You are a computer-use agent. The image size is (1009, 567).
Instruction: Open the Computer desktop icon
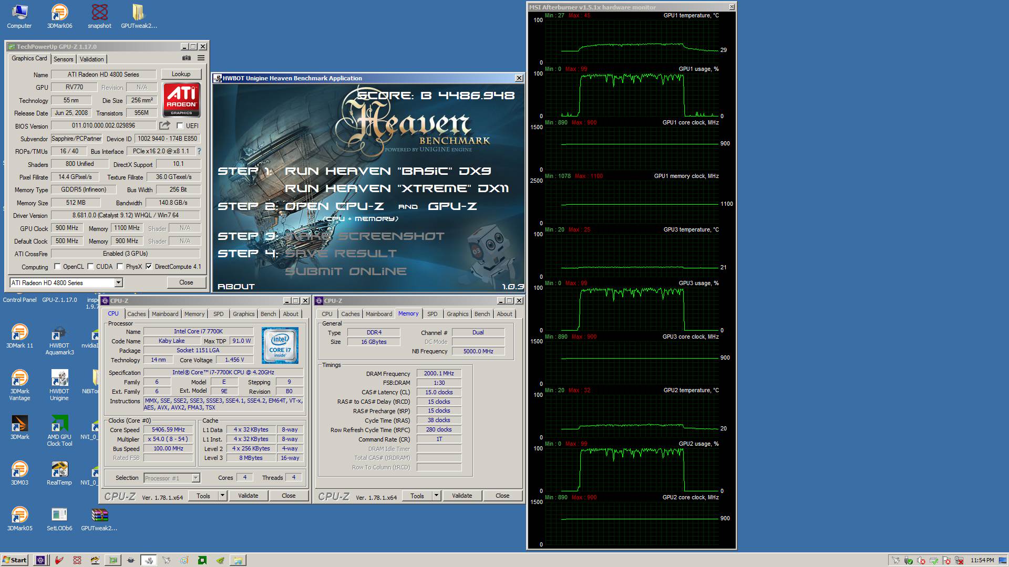pyautogui.click(x=19, y=16)
